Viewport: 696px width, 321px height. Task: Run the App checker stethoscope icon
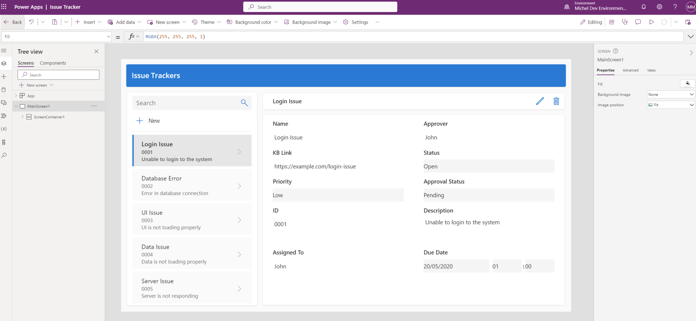tap(625, 22)
